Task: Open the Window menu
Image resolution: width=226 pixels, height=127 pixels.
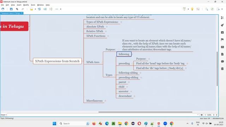Action: pos(40,5)
